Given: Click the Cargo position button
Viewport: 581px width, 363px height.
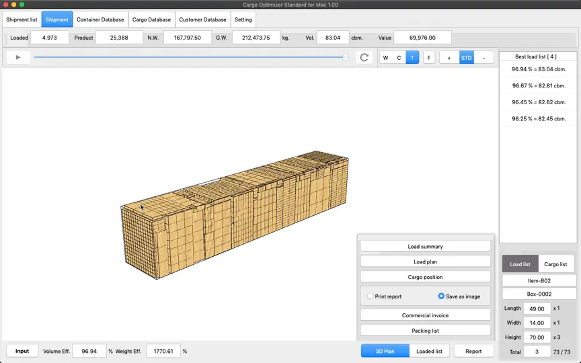Looking at the screenshot, I should (426, 277).
